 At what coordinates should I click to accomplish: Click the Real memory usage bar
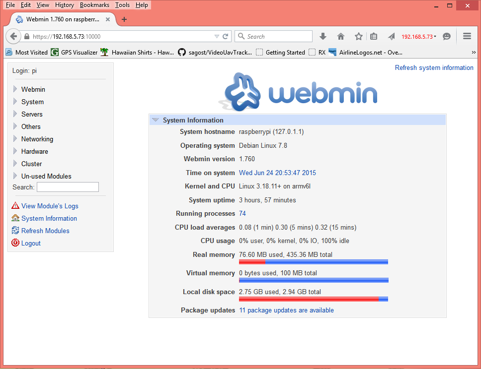(314, 262)
